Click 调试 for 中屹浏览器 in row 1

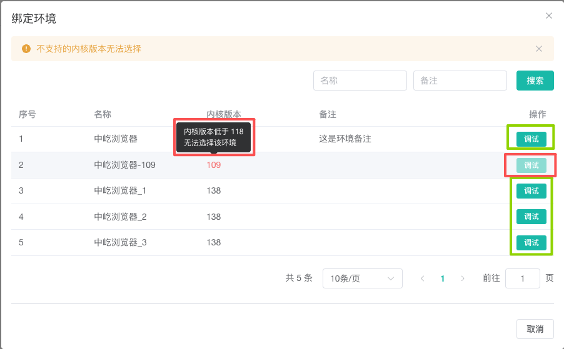point(531,139)
